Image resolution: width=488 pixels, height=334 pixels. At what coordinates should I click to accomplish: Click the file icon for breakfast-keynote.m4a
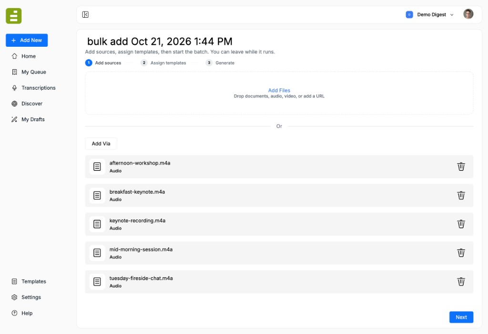coord(97,195)
